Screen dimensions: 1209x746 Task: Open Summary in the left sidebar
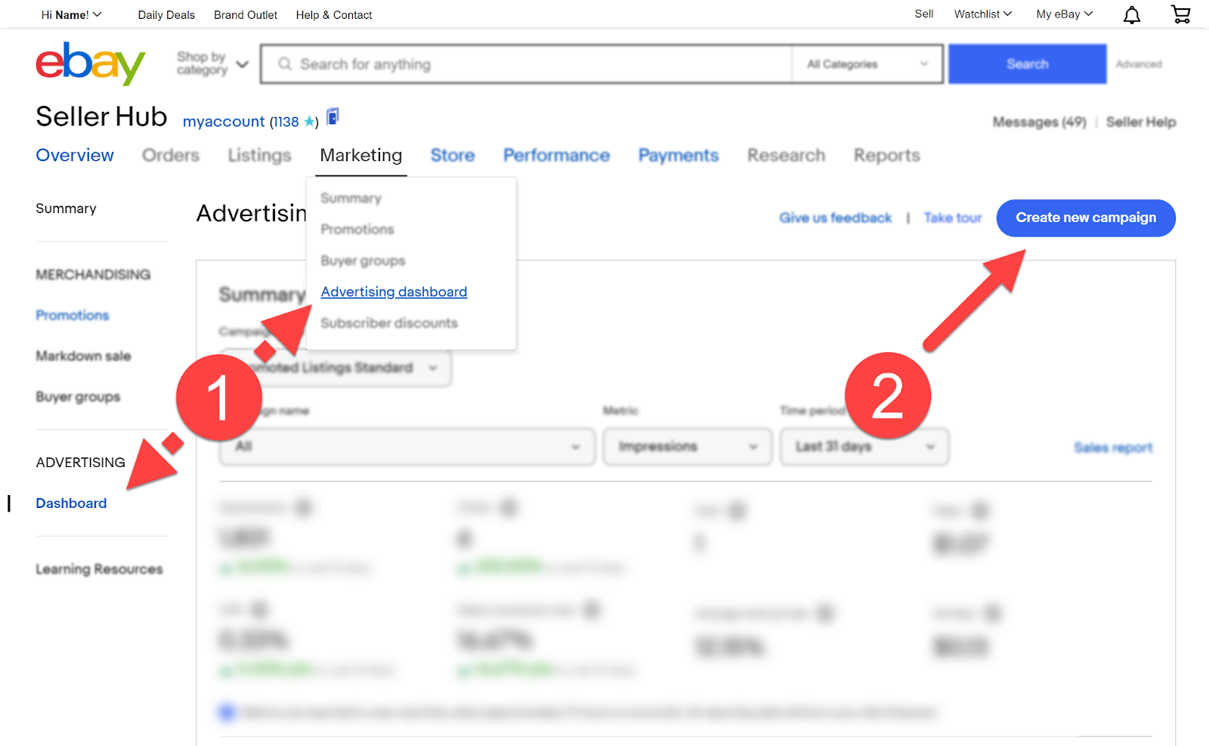(66, 209)
